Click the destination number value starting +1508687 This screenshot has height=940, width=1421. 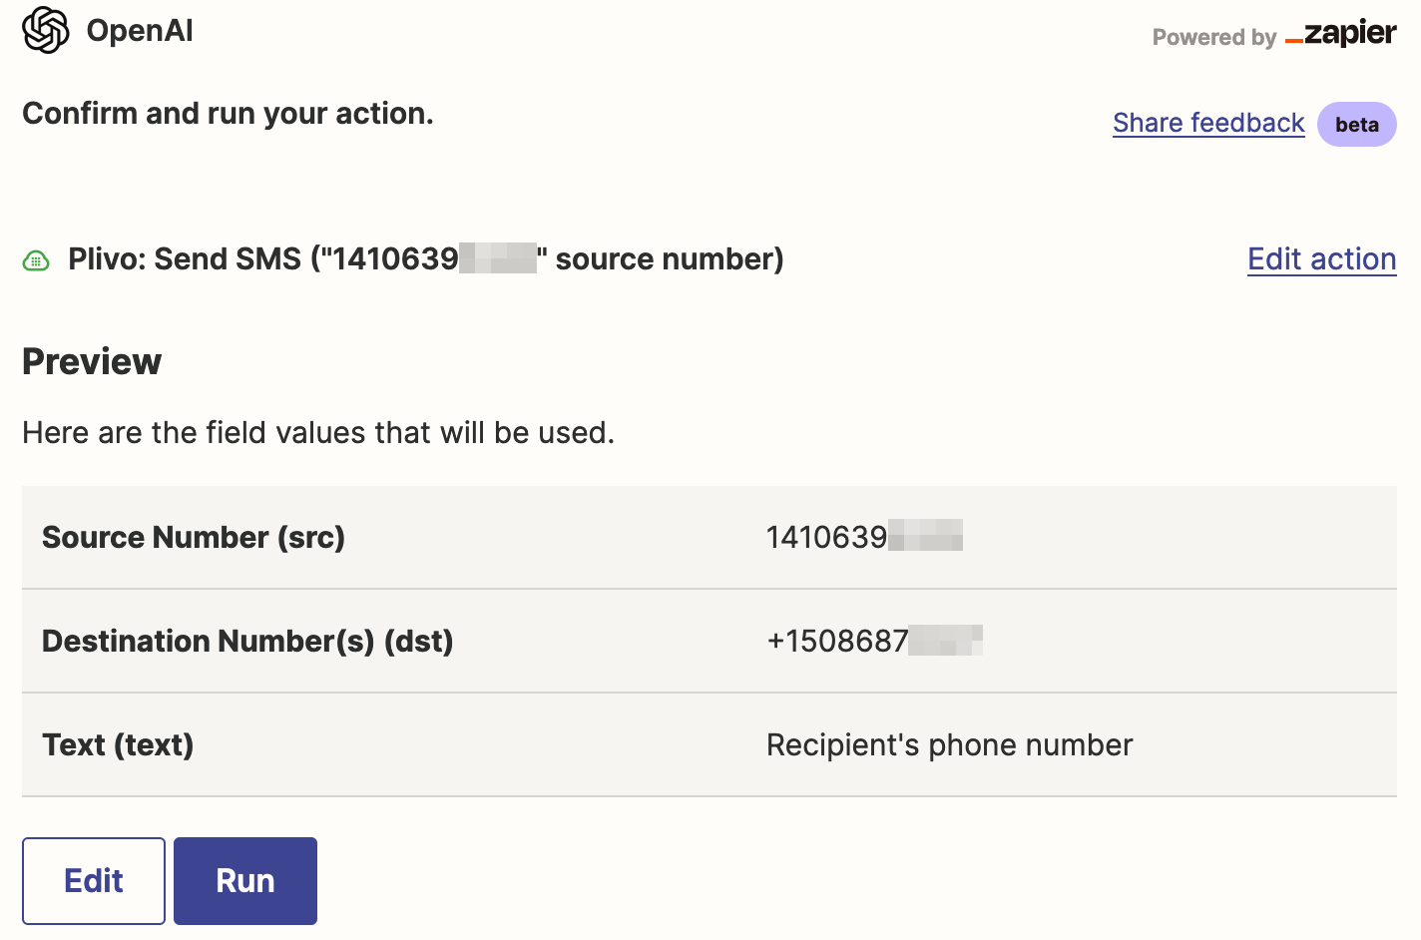tap(874, 640)
